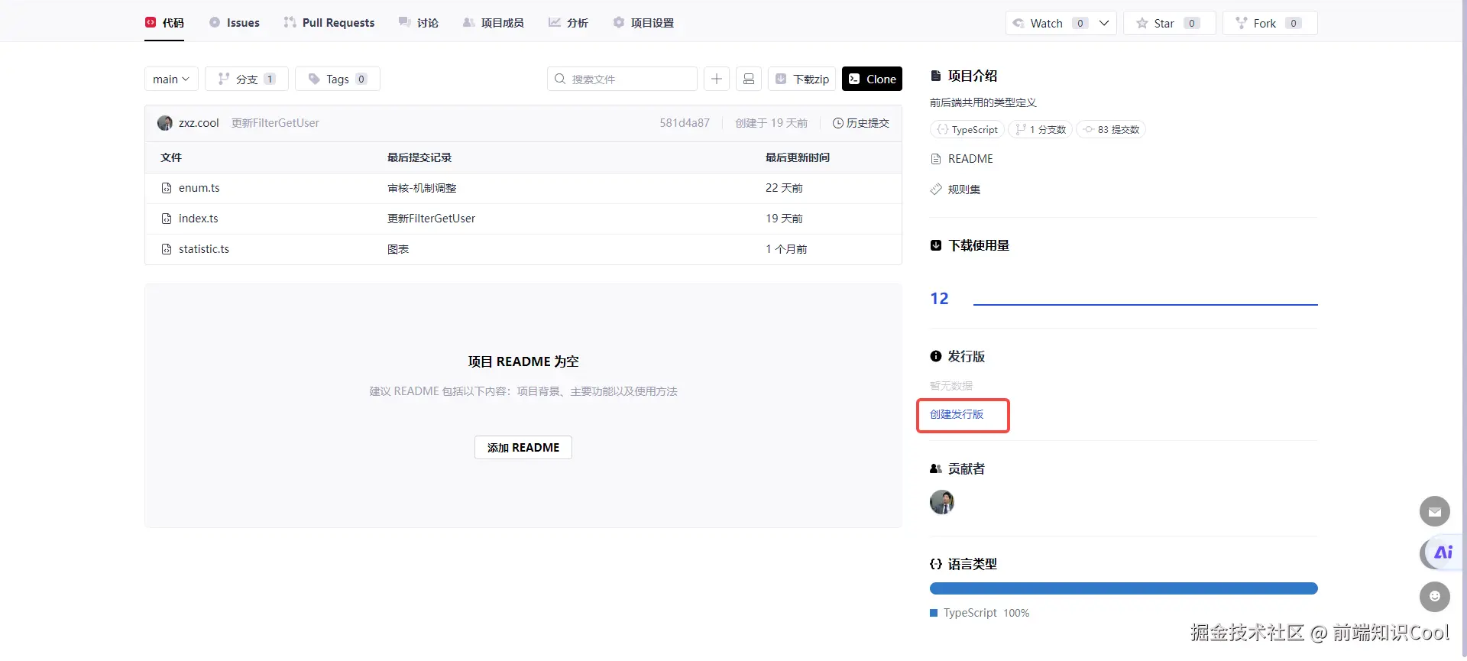Screen dimensions: 1467x661
Task: Open commit hash 581d4a87
Action: pyautogui.click(x=685, y=123)
